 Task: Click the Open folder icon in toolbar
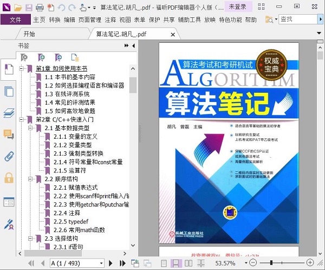click(18, 8)
